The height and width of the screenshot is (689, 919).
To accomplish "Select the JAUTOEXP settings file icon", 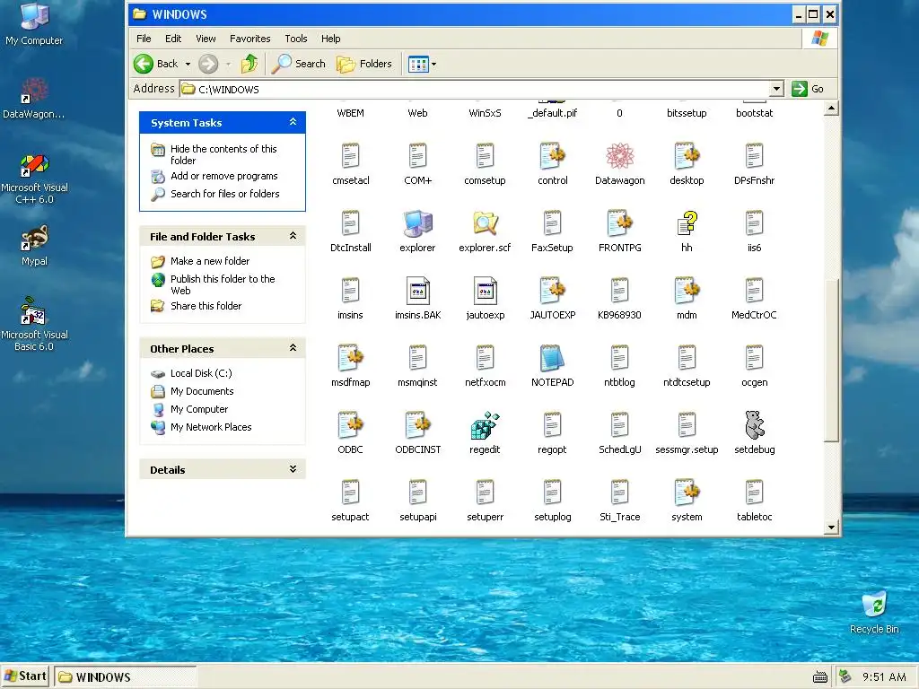I will point(552,291).
